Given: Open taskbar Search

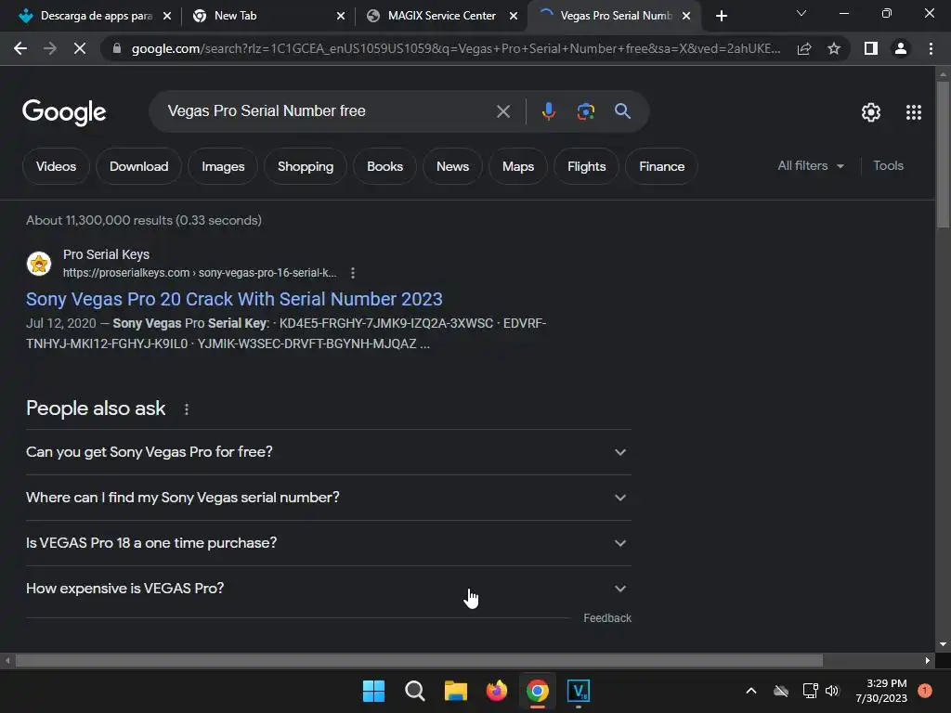Looking at the screenshot, I should 415,691.
